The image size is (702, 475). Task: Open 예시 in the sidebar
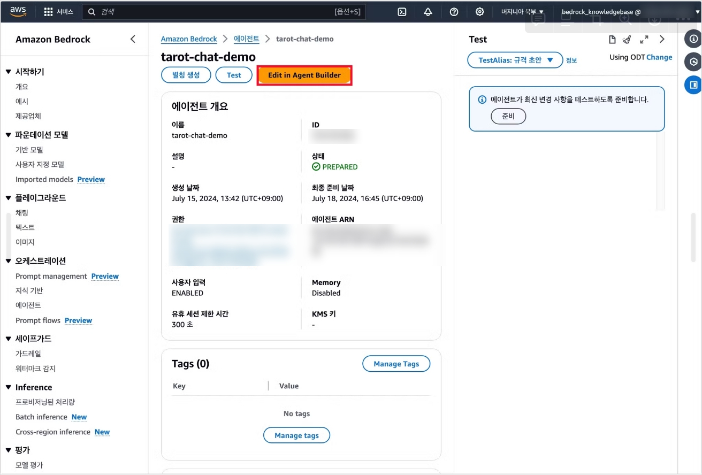click(22, 101)
